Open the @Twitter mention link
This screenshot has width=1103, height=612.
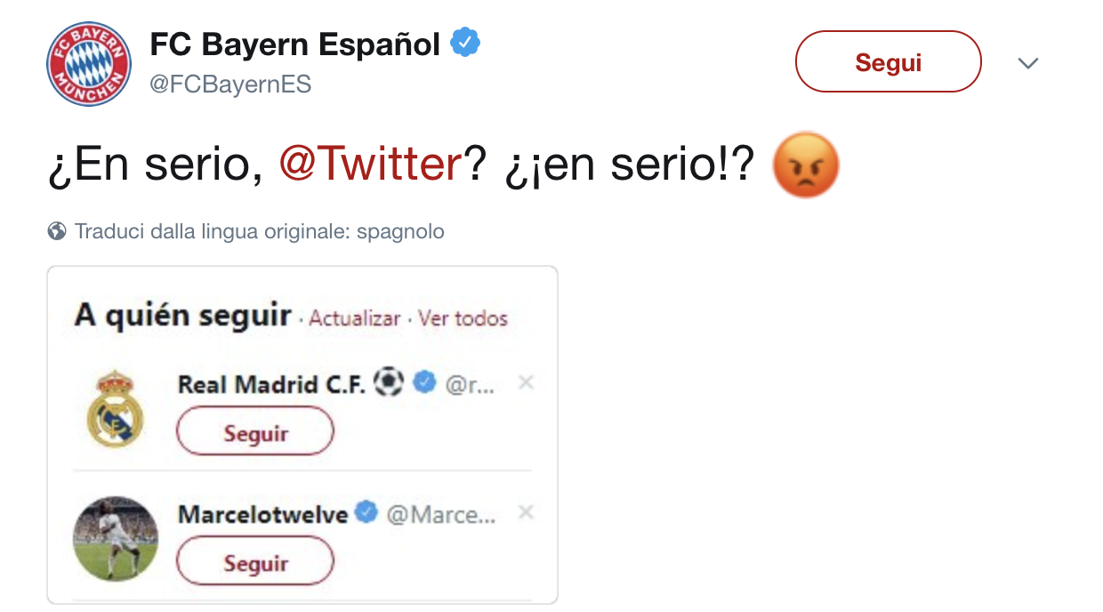pos(370,165)
